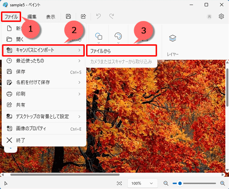Click the share icon in the toolbar
The height and width of the screenshot is (189, 229).
click(83, 16)
